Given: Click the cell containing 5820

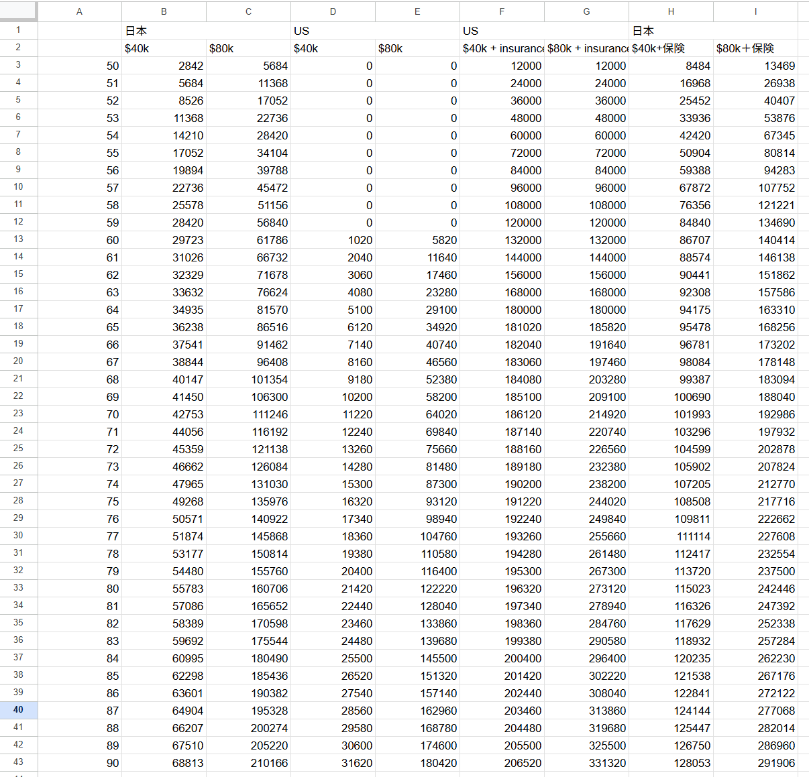Looking at the screenshot, I should click(417, 240).
